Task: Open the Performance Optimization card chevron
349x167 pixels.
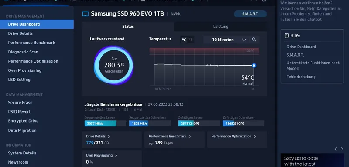Action: point(255,137)
